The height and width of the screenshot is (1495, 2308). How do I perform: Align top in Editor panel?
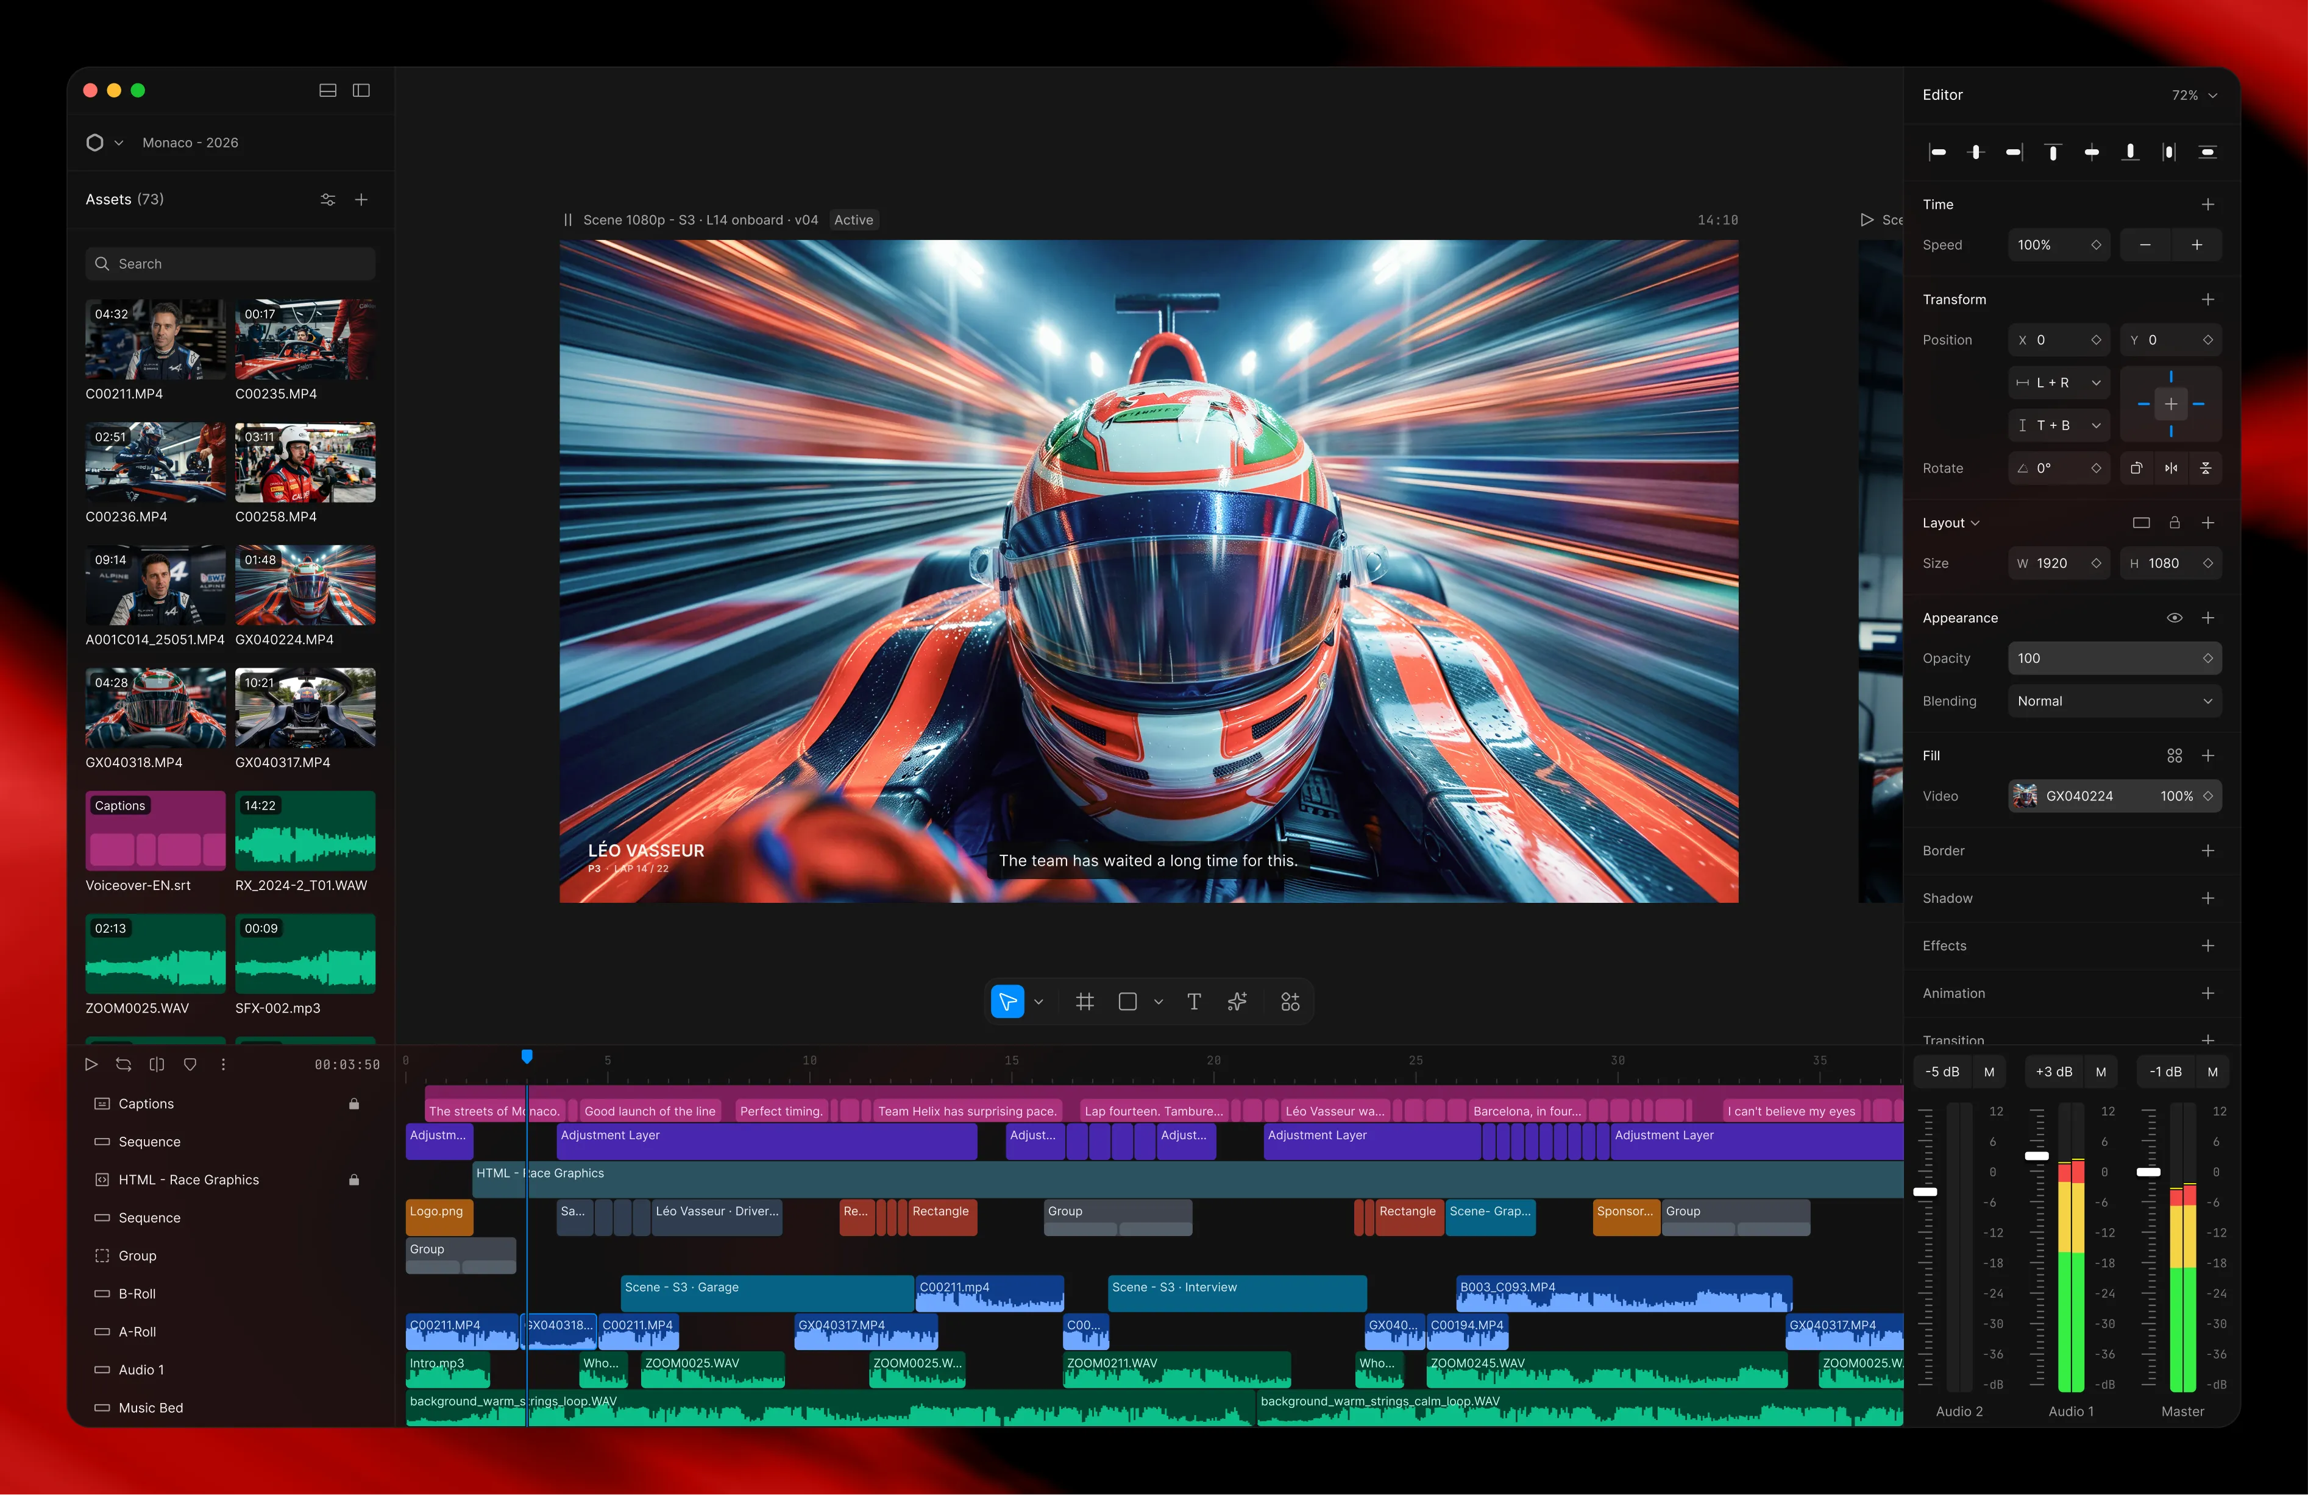(x=2053, y=152)
